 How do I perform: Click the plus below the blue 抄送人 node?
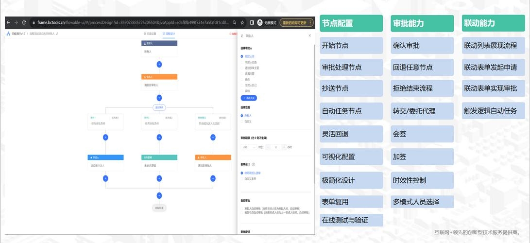click(105, 178)
